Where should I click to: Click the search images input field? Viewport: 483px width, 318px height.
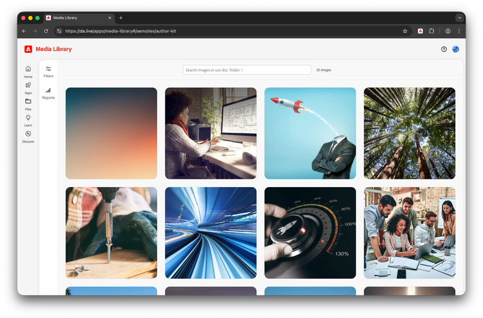click(247, 70)
